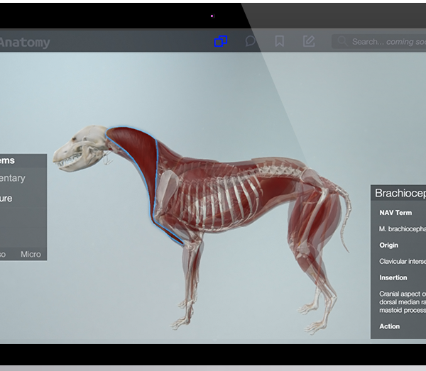The height and width of the screenshot is (371, 426).
Task: Open the edit notes pencil icon
Action: coord(309,41)
